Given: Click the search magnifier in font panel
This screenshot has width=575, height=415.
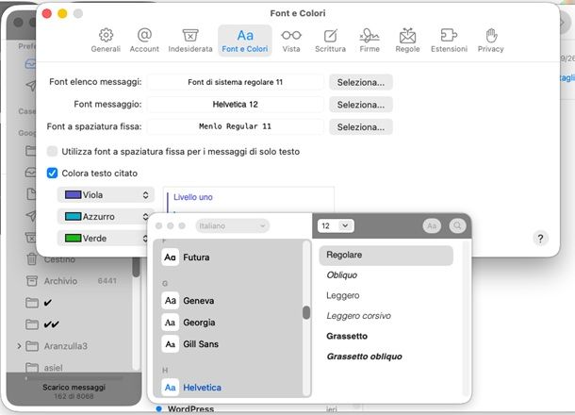Looking at the screenshot, I should pos(457,225).
